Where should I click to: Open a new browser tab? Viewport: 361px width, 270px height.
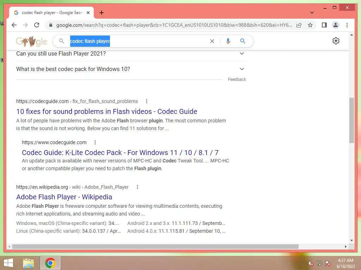101,13
